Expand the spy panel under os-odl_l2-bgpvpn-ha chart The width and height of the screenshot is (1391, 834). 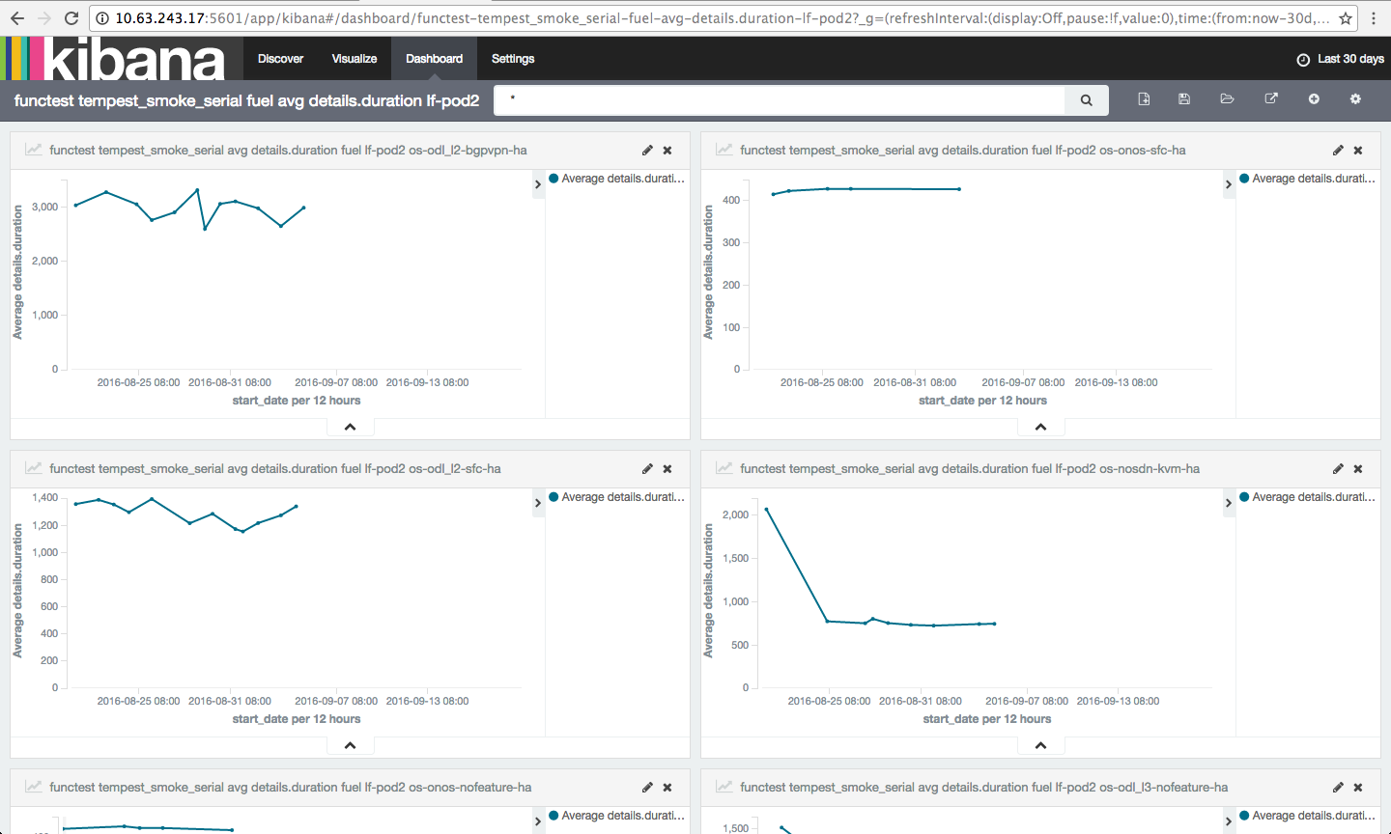click(350, 427)
